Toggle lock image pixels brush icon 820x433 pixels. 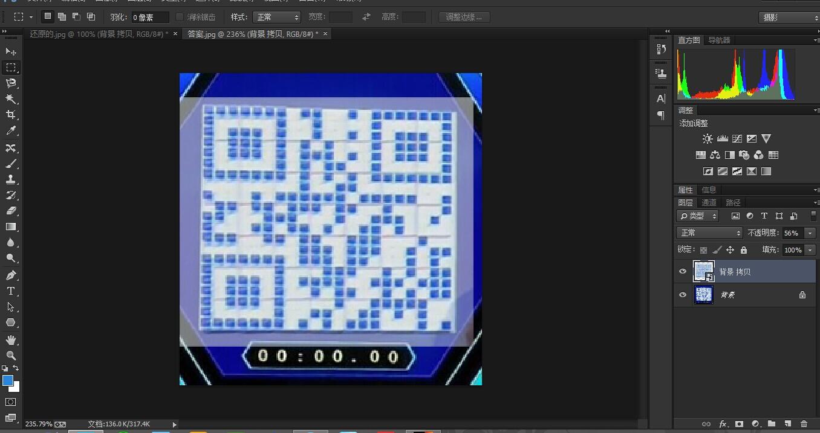[x=717, y=250]
